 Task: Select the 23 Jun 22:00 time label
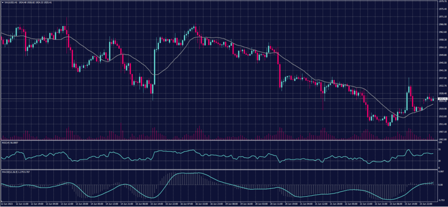pyautogui.click(x=427, y=204)
